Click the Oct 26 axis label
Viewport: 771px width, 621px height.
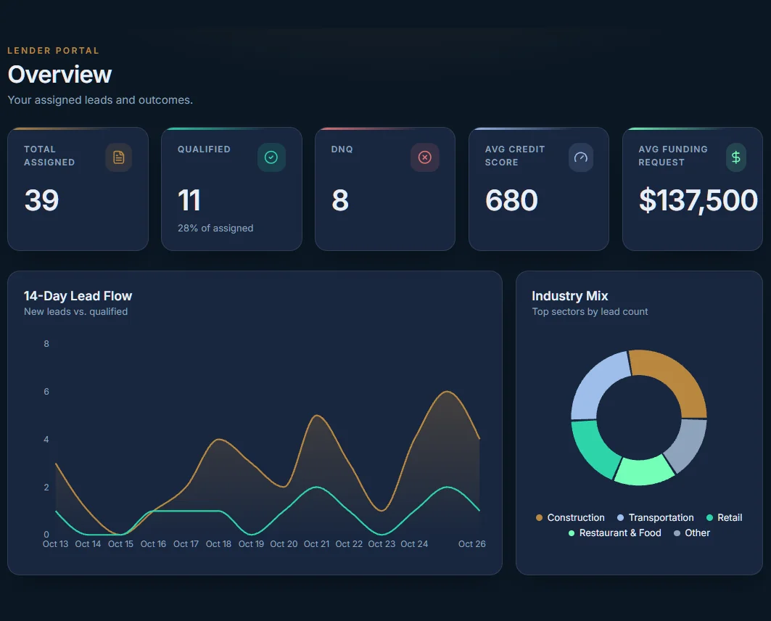(472, 544)
